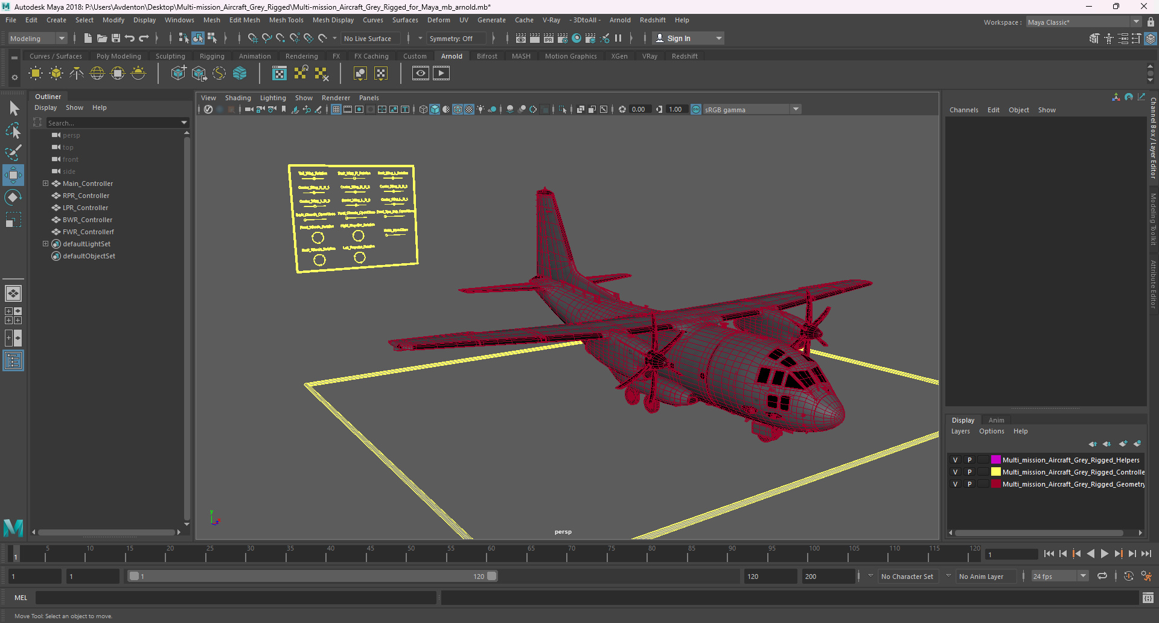Expand the defaultLightSet node
Screen dimensions: 1159x623
pyautogui.click(x=45, y=244)
